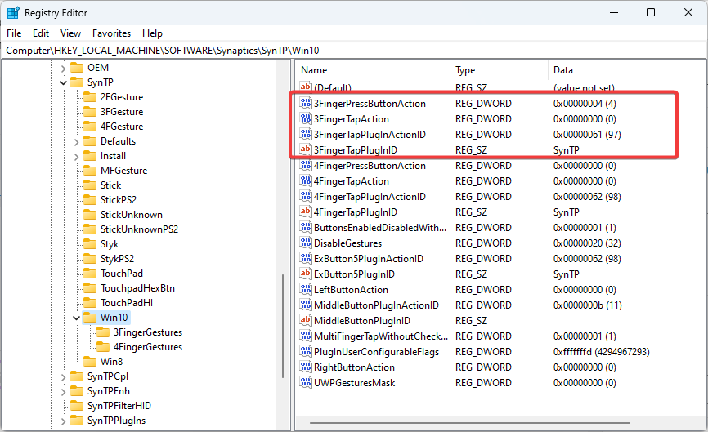
Task: Select the StickUnknown tree item
Action: pos(132,215)
